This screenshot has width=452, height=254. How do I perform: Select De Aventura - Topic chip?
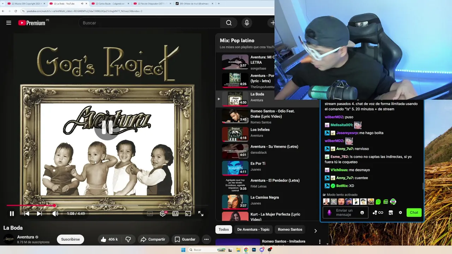253,229
